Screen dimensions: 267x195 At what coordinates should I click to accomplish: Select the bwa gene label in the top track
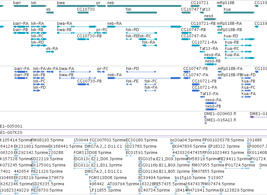(61, 3)
